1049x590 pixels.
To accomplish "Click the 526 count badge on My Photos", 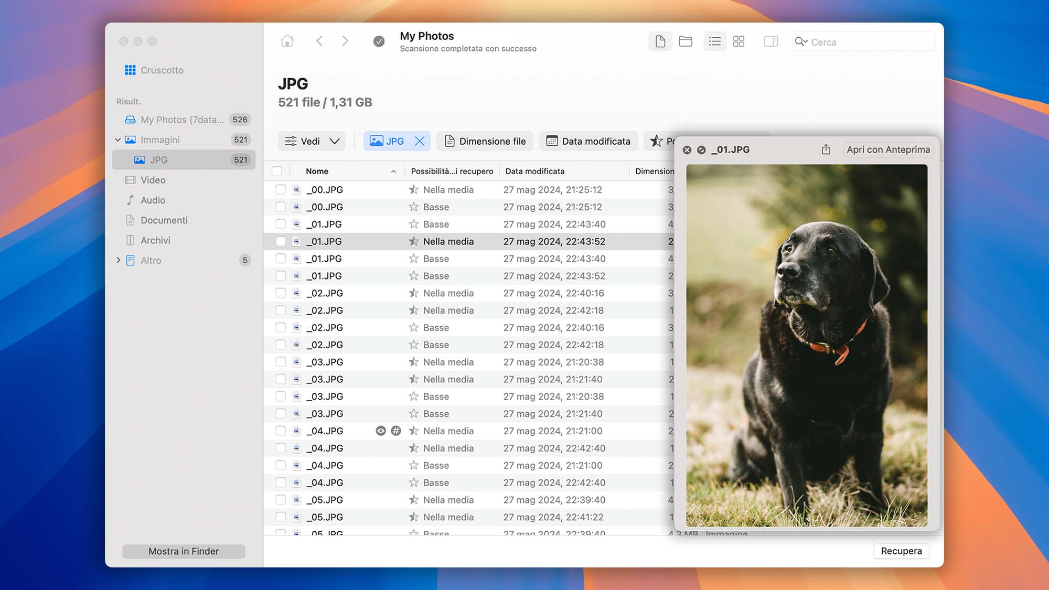I will pyautogui.click(x=240, y=120).
